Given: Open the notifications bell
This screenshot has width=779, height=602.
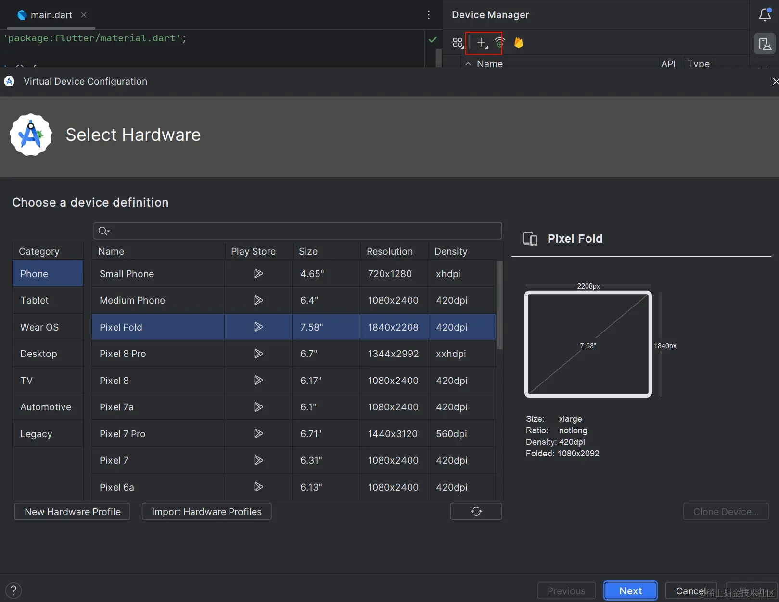Looking at the screenshot, I should pos(765,15).
